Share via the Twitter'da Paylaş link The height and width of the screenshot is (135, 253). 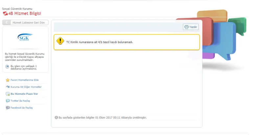[20, 101]
